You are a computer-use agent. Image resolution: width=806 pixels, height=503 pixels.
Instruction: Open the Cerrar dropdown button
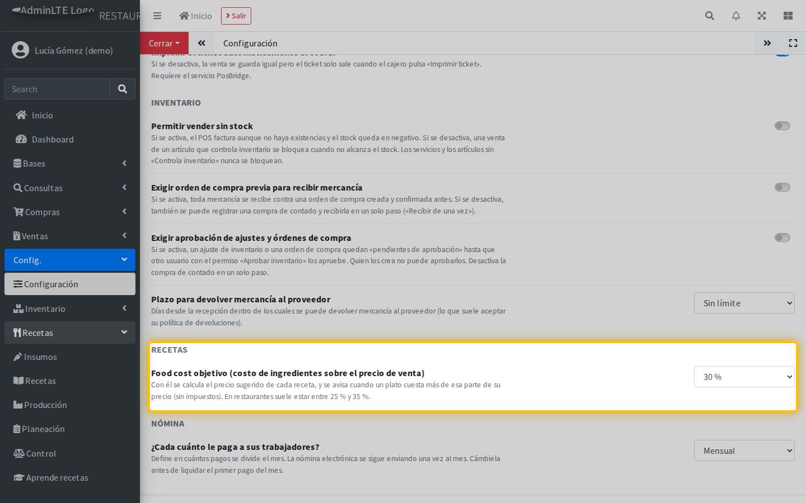(x=164, y=43)
